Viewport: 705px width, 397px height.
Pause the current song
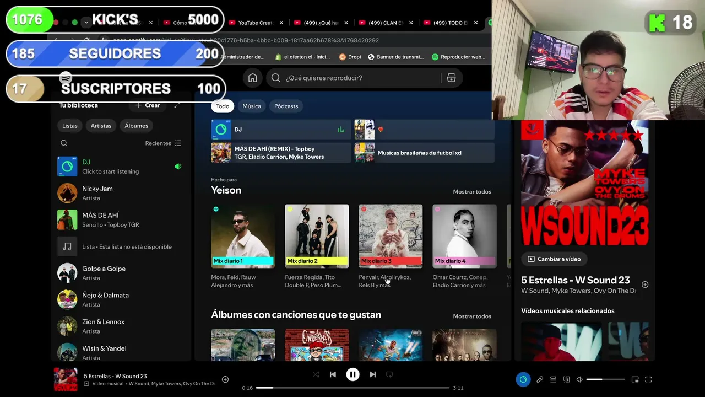tap(352, 374)
